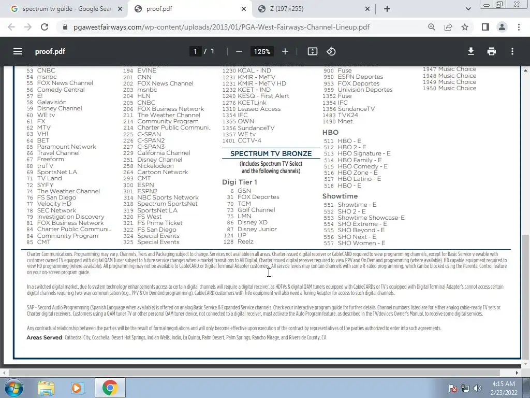Click the vertical scrollbar thumb

pyautogui.click(x=526, y=296)
